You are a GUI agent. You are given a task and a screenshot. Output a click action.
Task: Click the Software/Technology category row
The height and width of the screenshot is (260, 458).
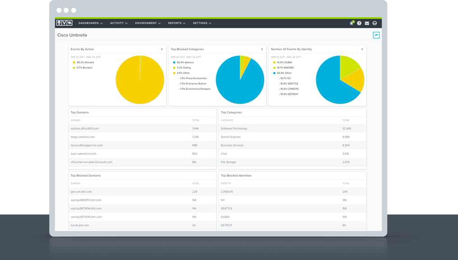pos(293,129)
